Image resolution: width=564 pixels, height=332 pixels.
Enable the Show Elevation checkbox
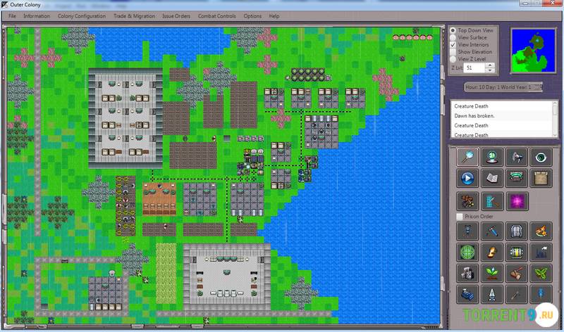(x=453, y=52)
